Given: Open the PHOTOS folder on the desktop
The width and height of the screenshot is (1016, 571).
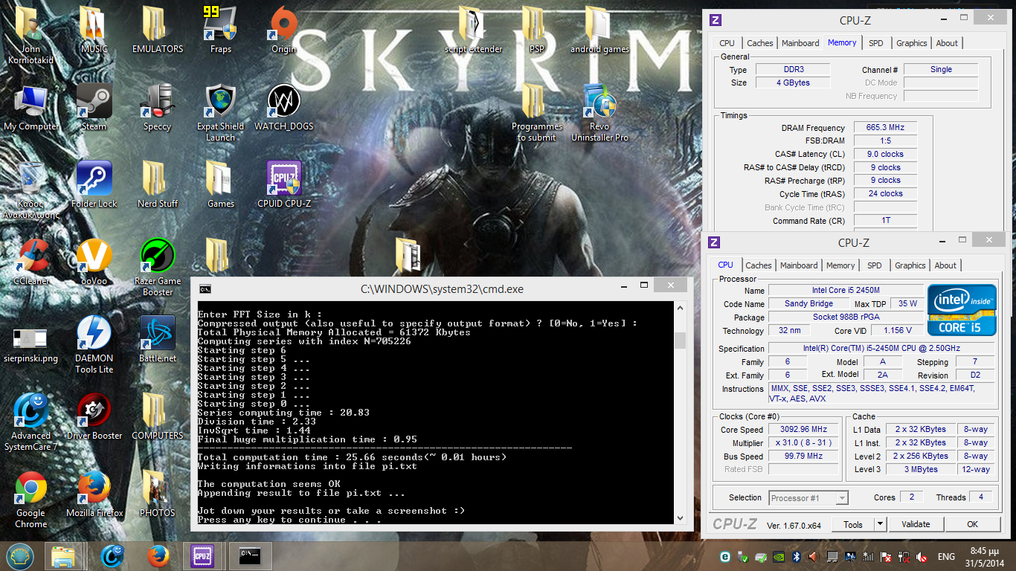Looking at the screenshot, I should coord(157,494).
